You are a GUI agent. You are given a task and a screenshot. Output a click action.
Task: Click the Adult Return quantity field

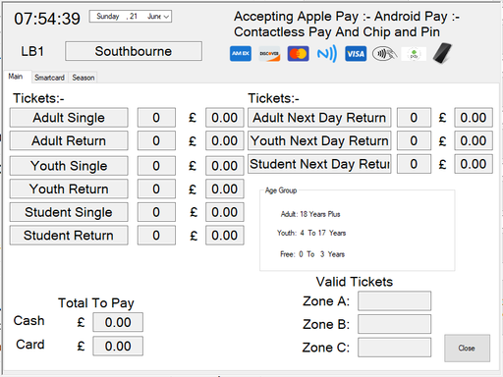[156, 140]
